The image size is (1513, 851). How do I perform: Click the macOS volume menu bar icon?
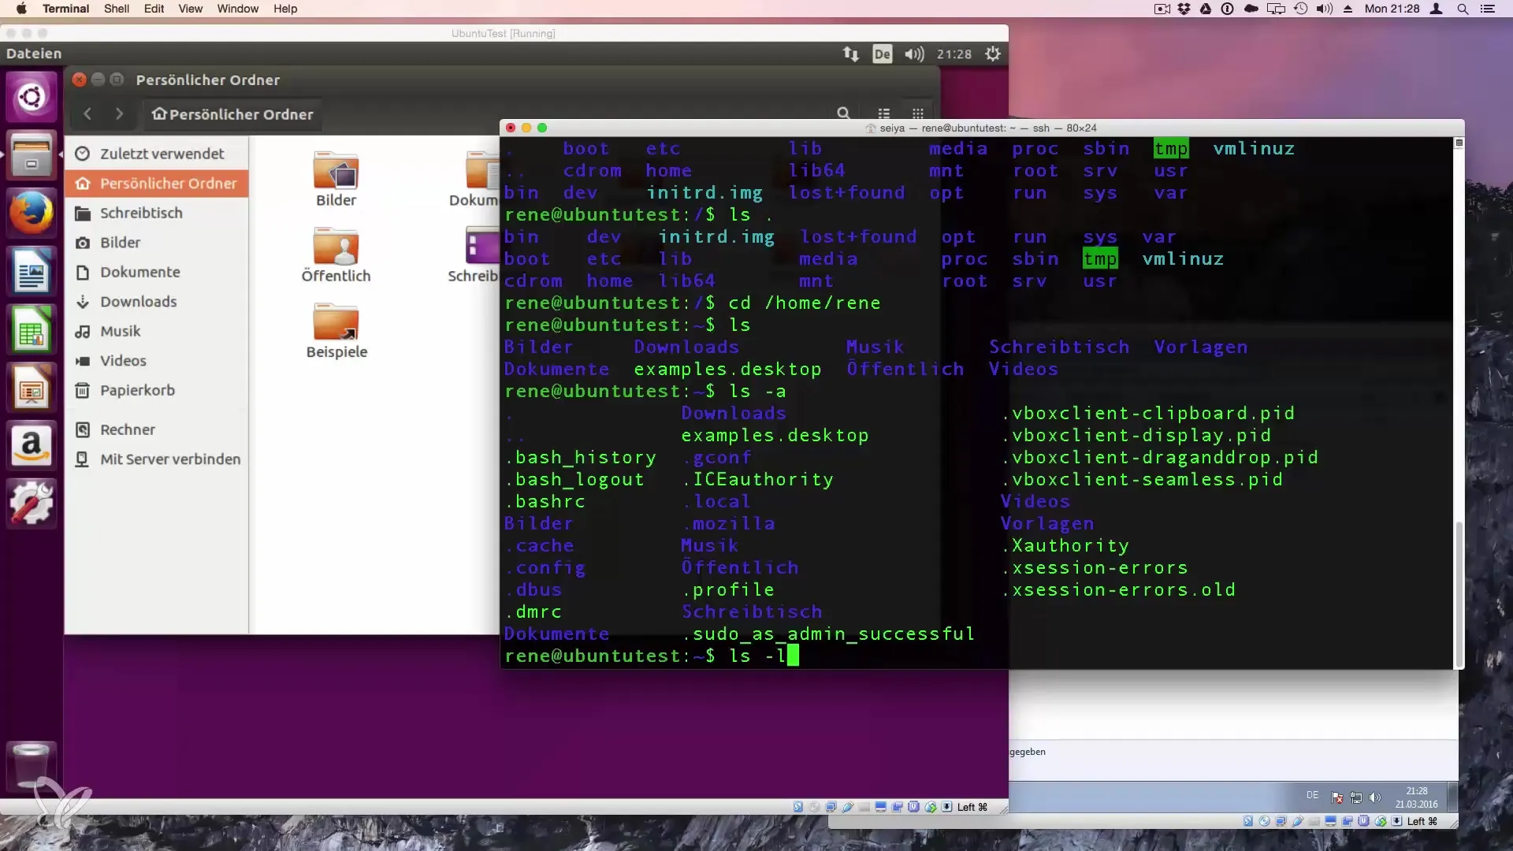tap(1325, 9)
